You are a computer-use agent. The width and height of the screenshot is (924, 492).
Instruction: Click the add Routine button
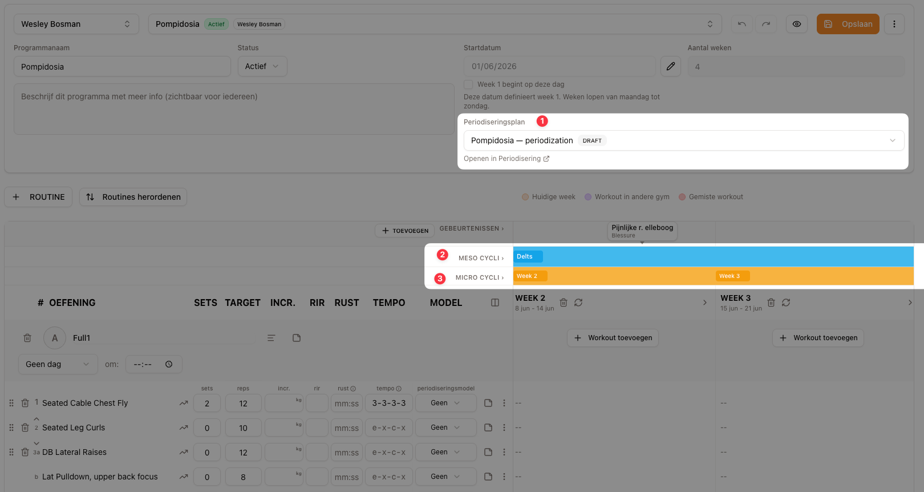click(x=38, y=197)
